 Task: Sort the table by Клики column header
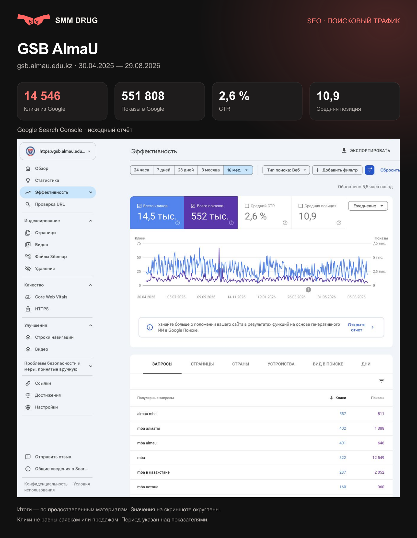coord(338,398)
